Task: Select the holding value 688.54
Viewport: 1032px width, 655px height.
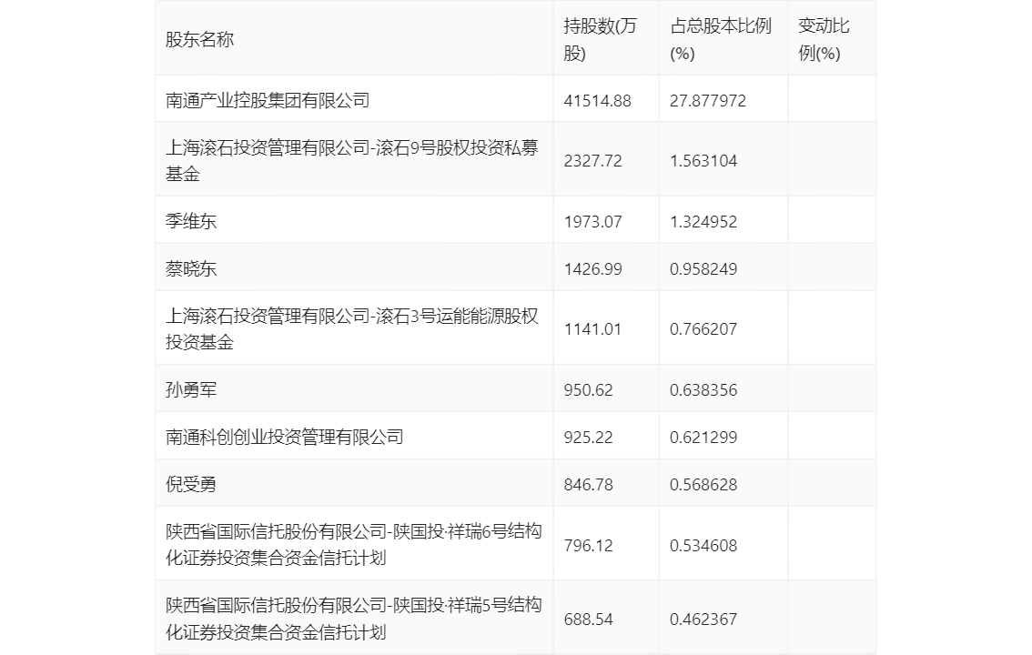Action: pos(588,619)
